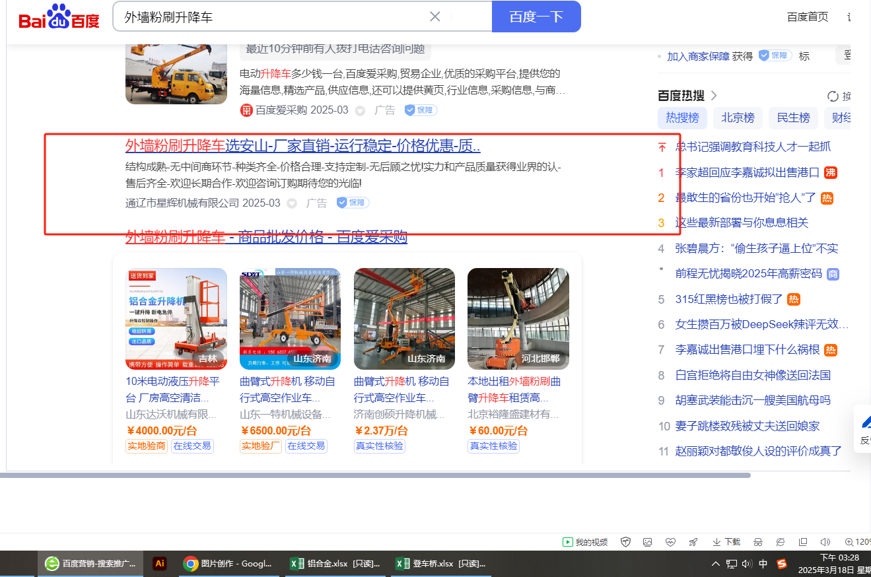Open hot search 315红黑榜也被打假了
This screenshot has width=871, height=577.
(x=729, y=299)
